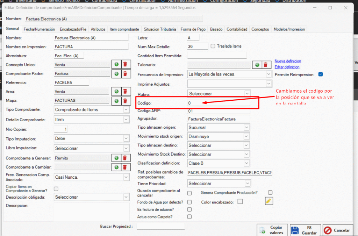Open the Contabilidad tab
358x236 pixels.
(237, 29)
